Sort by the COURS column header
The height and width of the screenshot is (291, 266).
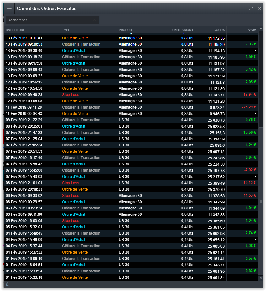[x=219, y=30]
